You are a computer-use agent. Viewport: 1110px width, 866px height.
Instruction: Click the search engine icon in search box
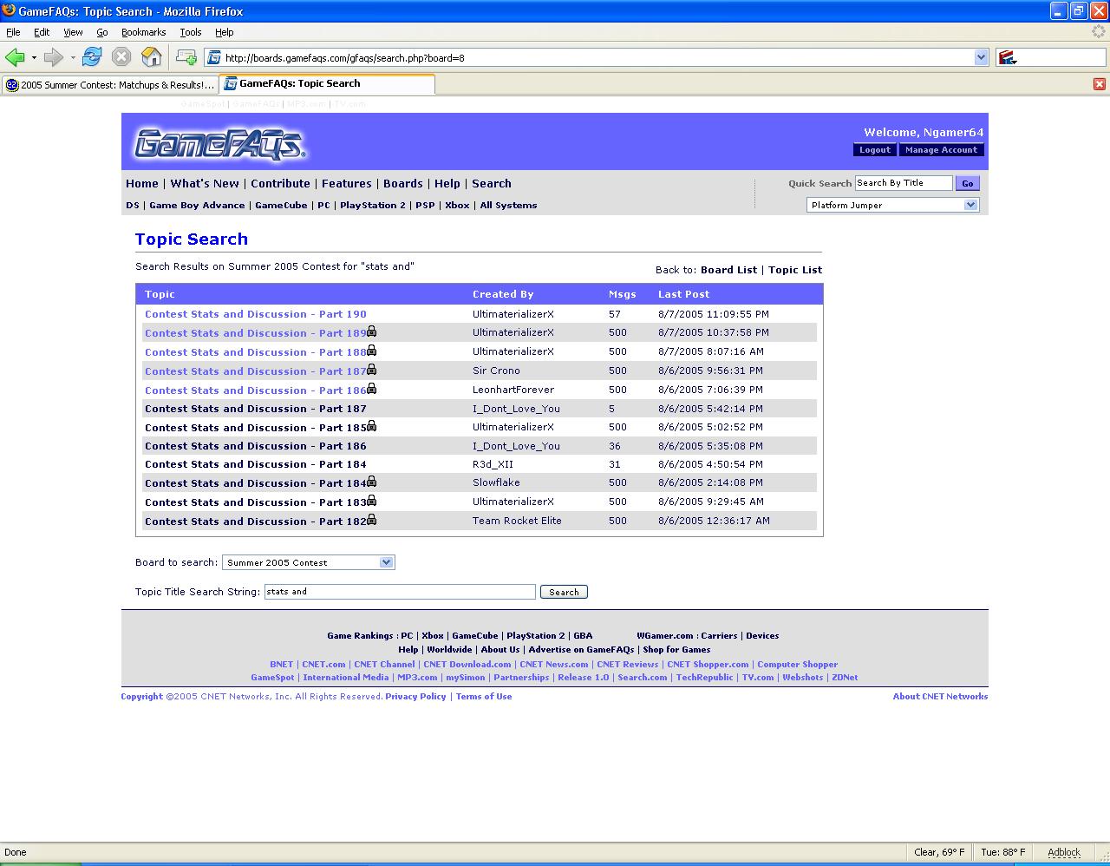tap(1007, 58)
